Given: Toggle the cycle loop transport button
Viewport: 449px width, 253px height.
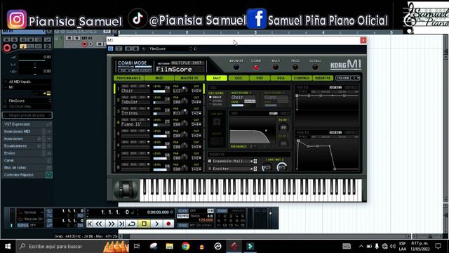Looking at the screenshot, I should click(x=132, y=223).
